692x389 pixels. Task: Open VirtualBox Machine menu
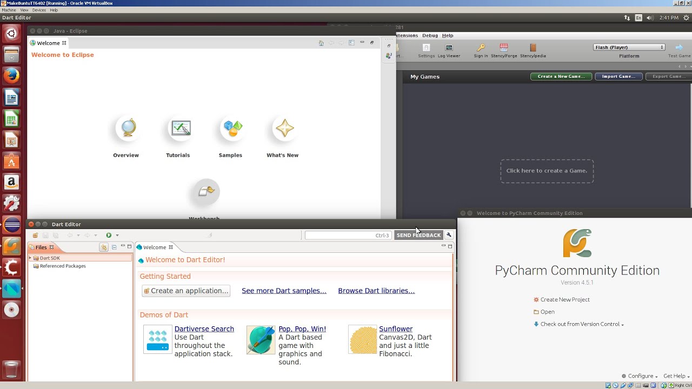click(x=9, y=10)
